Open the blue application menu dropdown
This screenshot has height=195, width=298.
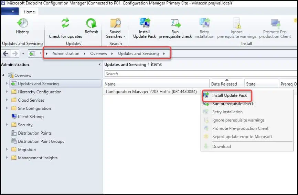(10, 11)
